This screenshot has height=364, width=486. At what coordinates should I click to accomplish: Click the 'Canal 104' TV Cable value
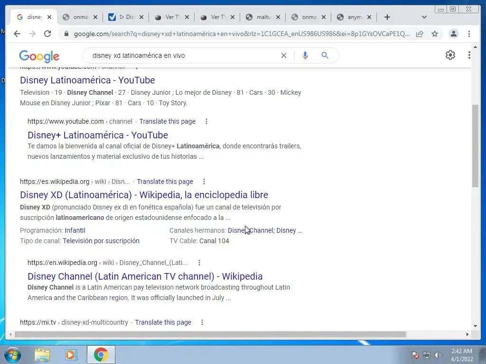pyautogui.click(x=214, y=241)
